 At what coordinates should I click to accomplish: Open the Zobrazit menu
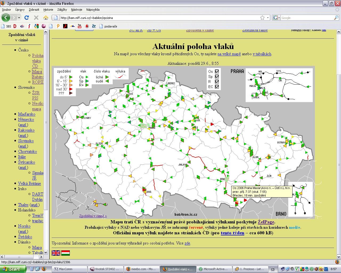34,10
